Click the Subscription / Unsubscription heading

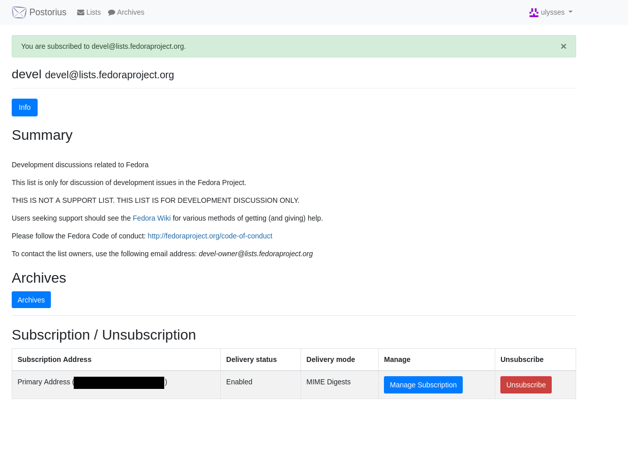[104, 335]
